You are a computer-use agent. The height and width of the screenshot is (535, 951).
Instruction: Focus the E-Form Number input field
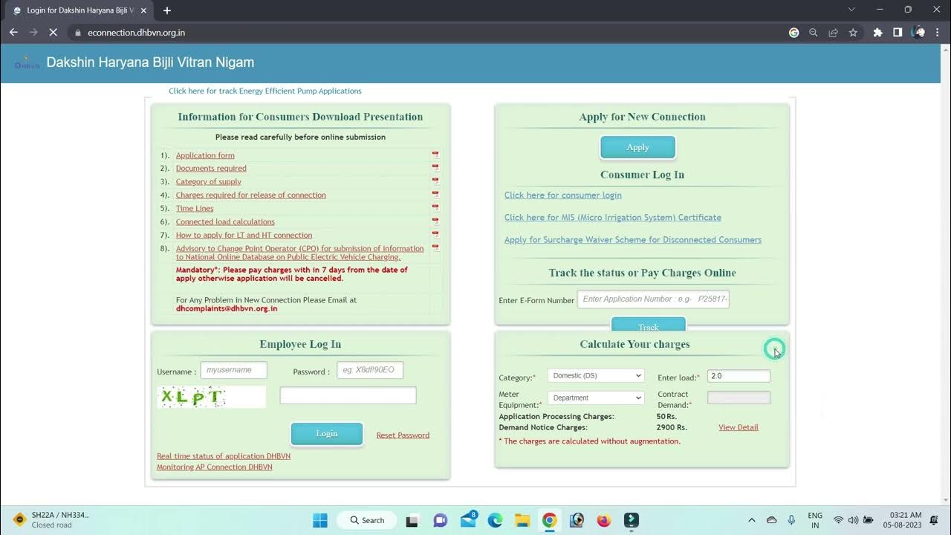(x=653, y=299)
